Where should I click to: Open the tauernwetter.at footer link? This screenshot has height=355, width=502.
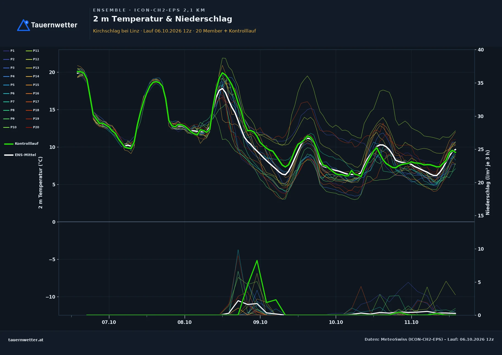(x=26, y=340)
